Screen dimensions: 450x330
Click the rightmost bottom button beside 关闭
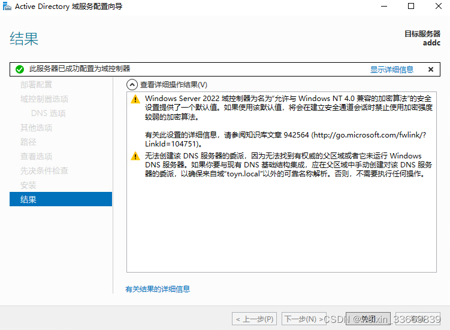pyautogui.click(x=418, y=319)
